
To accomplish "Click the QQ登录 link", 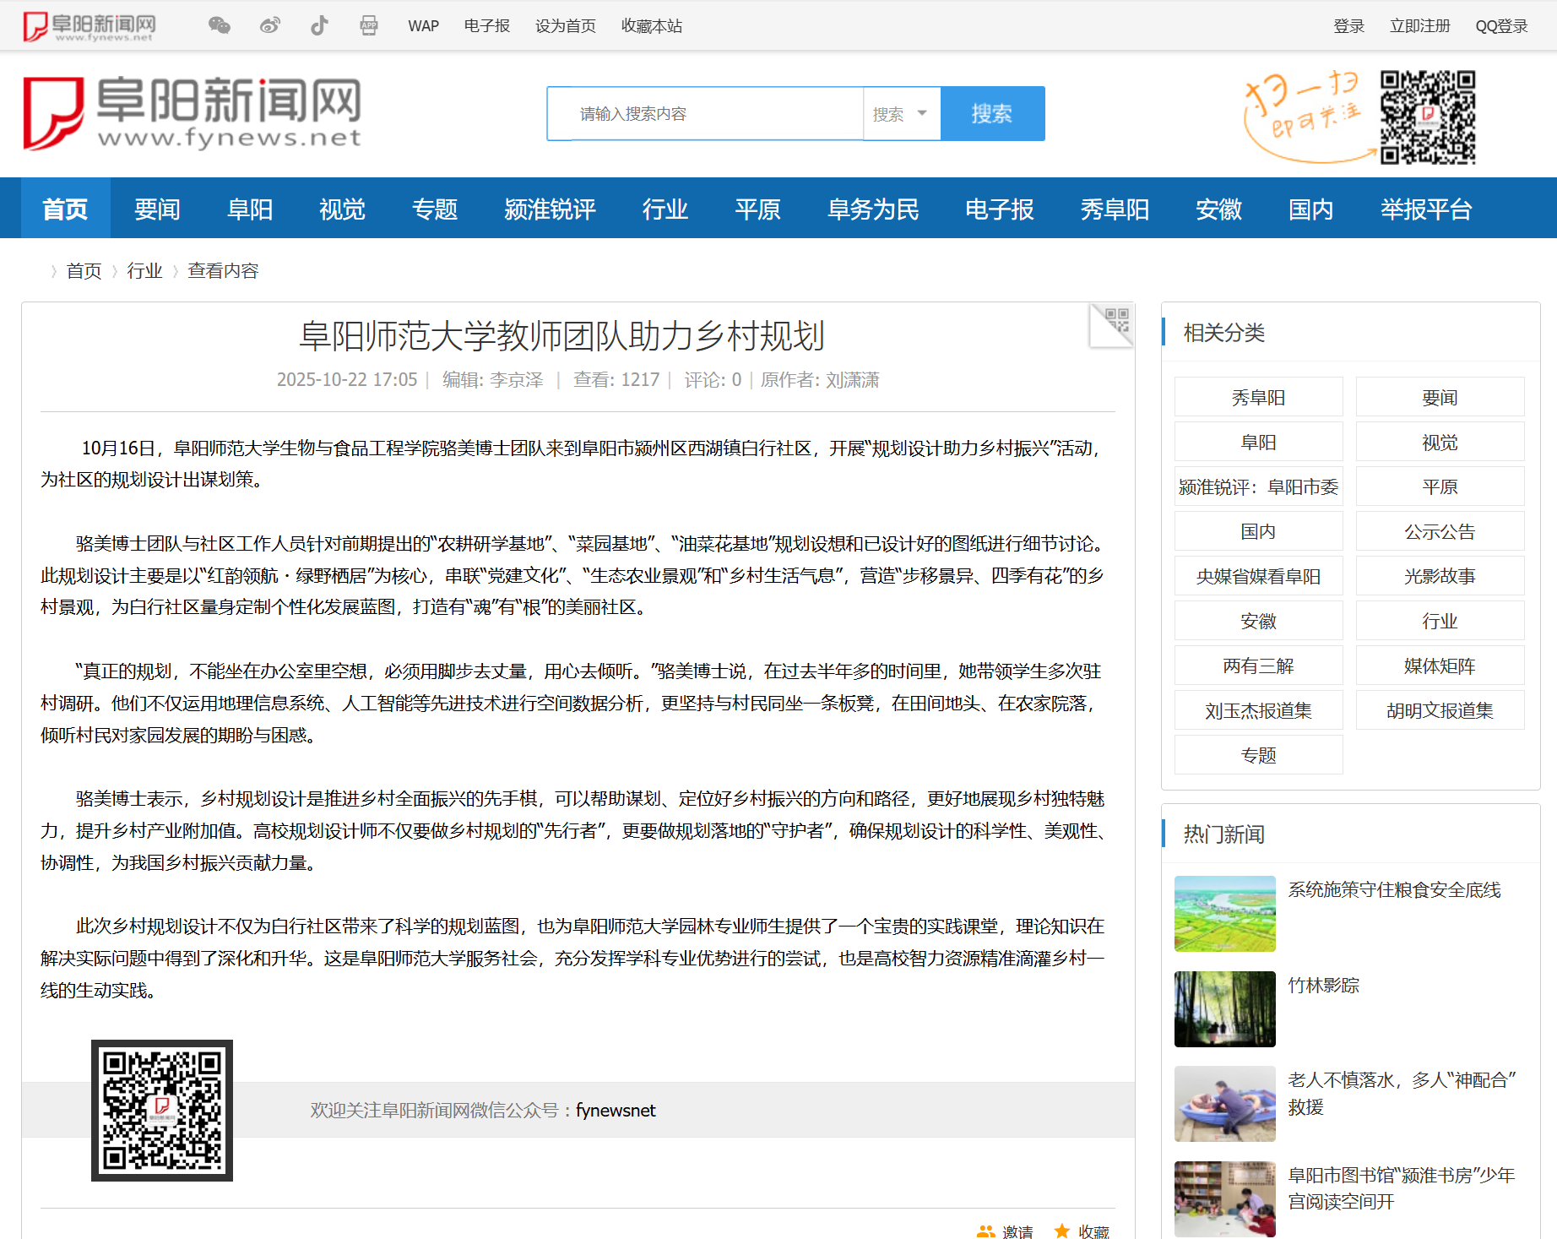I will pyautogui.click(x=1501, y=26).
